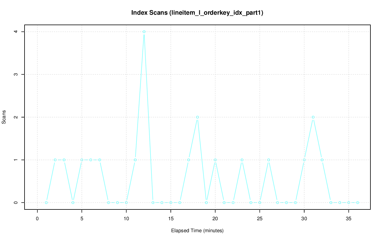
Task: Click the x-axis tick label '25'
Action: coord(260,219)
